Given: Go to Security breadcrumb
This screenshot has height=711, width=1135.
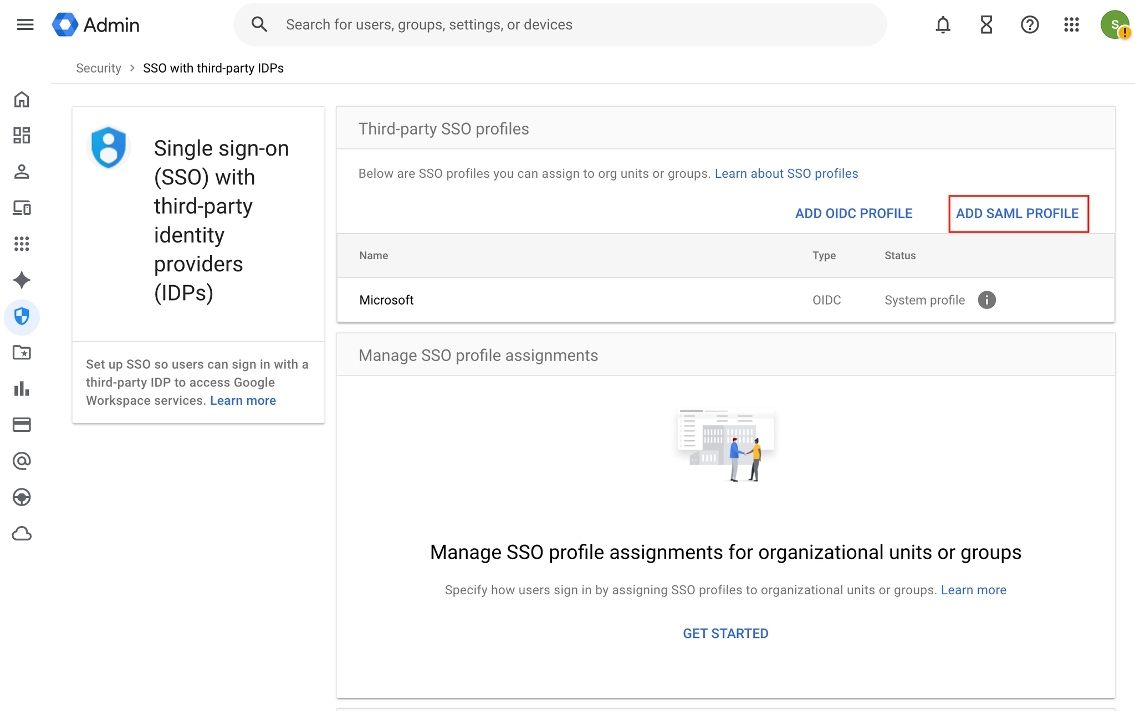Looking at the screenshot, I should point(98,68).
